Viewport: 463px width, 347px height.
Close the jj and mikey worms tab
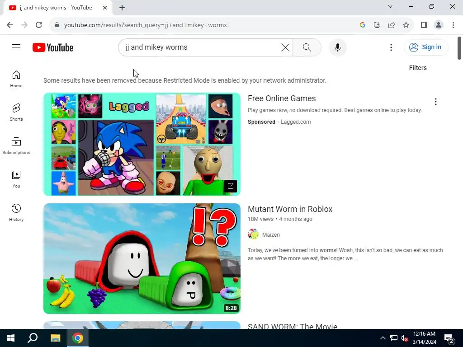(105, 8)
